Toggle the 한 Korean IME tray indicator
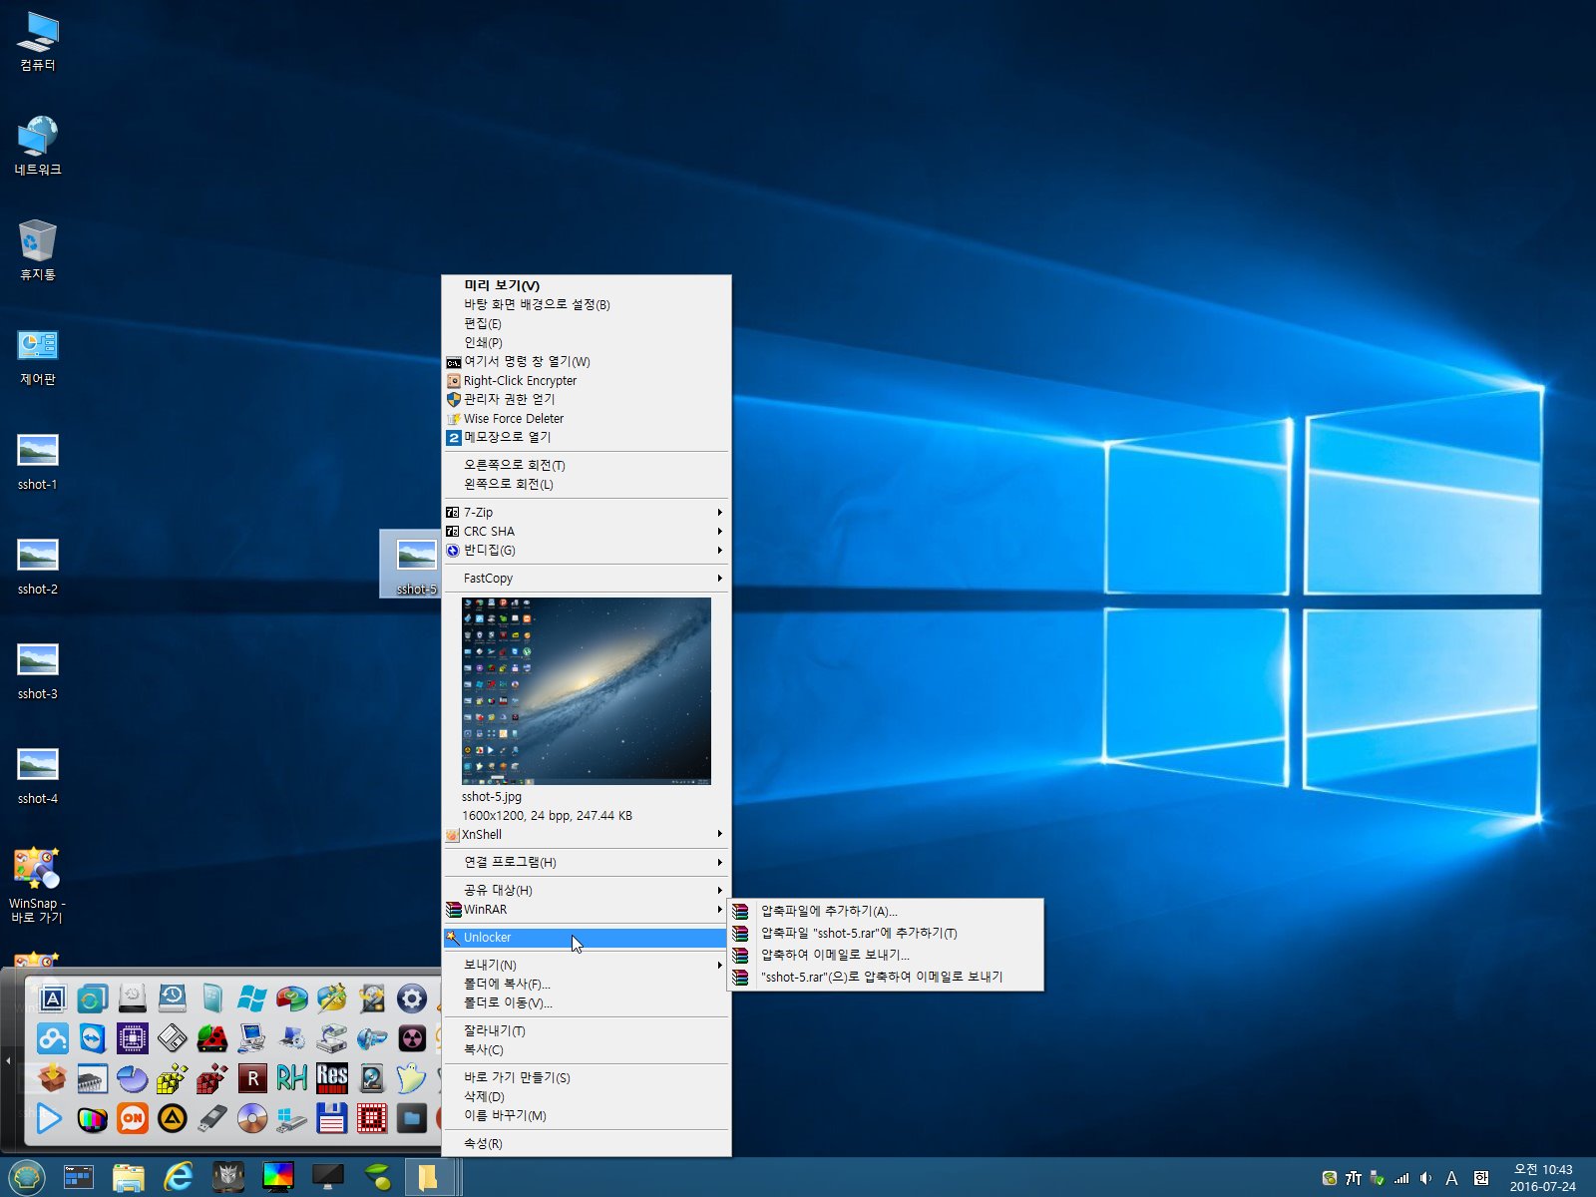 tap(1481, 1178)
